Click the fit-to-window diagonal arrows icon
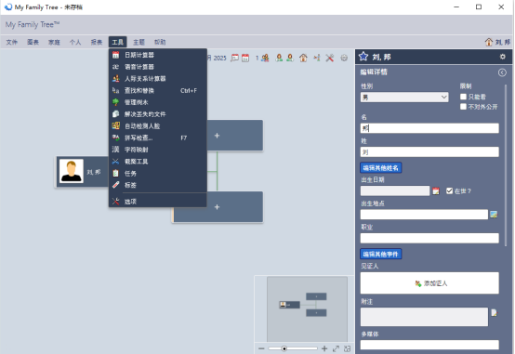 pyautogui.click(x=336, y=348)
